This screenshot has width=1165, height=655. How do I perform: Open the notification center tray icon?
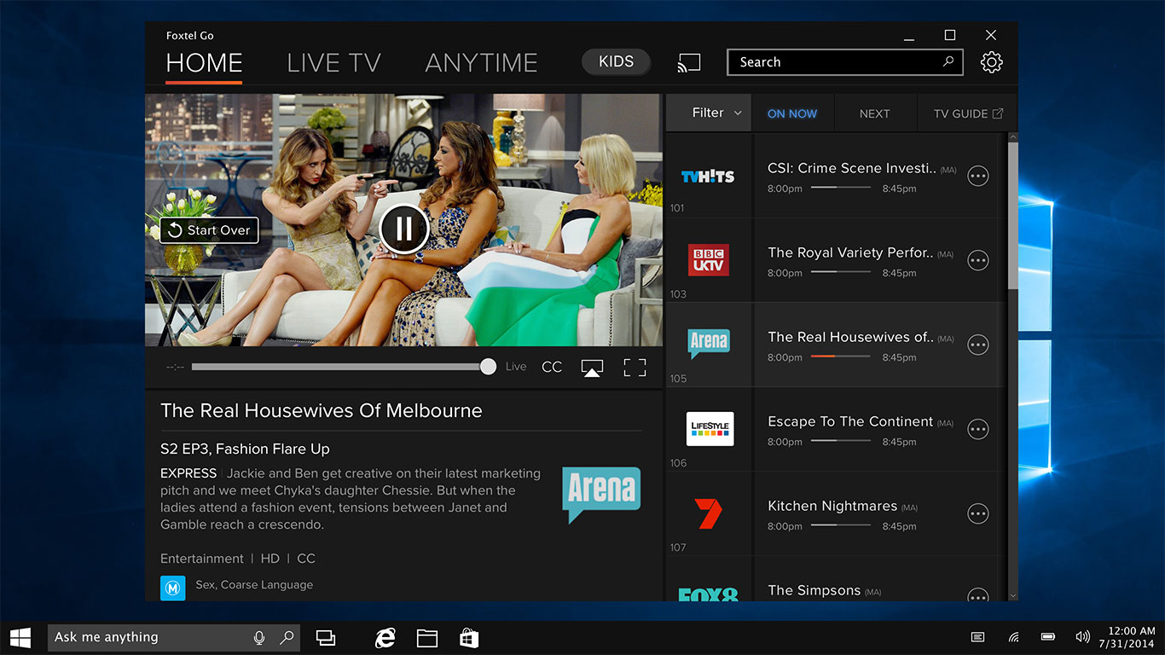pyautogui.click(x=978, y=637)
